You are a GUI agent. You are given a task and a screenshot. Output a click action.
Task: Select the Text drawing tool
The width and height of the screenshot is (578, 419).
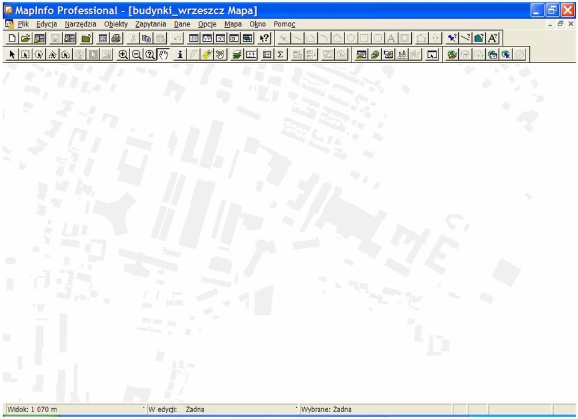click(391, 38)
